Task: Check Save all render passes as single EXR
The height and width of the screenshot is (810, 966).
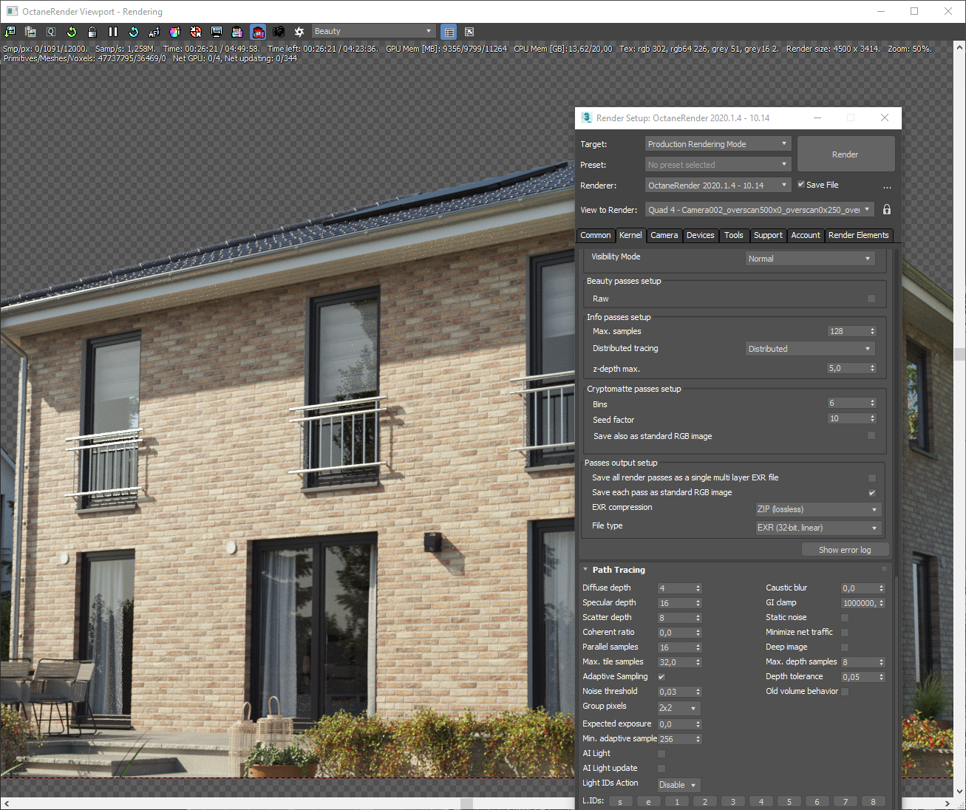Action: (x=872, y=478)
